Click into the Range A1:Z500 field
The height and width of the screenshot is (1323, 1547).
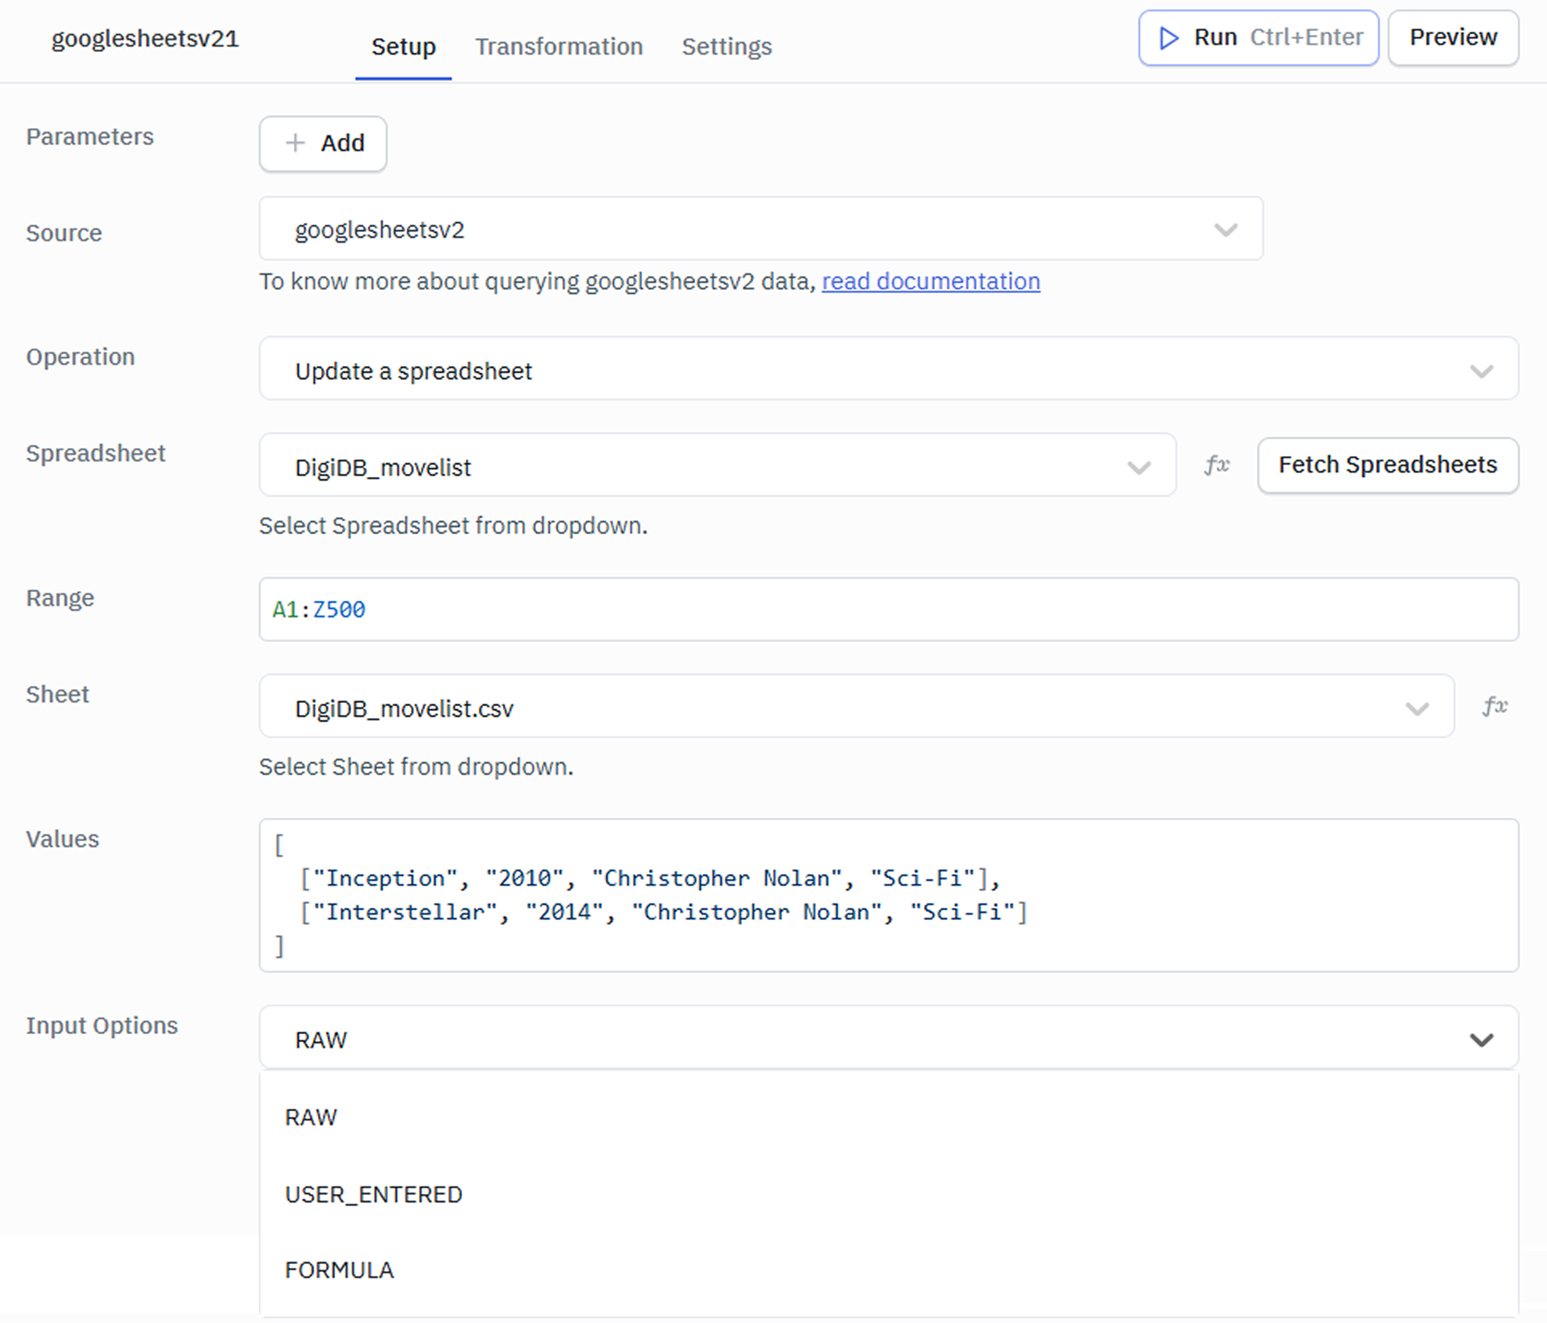click(x=888, y=609)
